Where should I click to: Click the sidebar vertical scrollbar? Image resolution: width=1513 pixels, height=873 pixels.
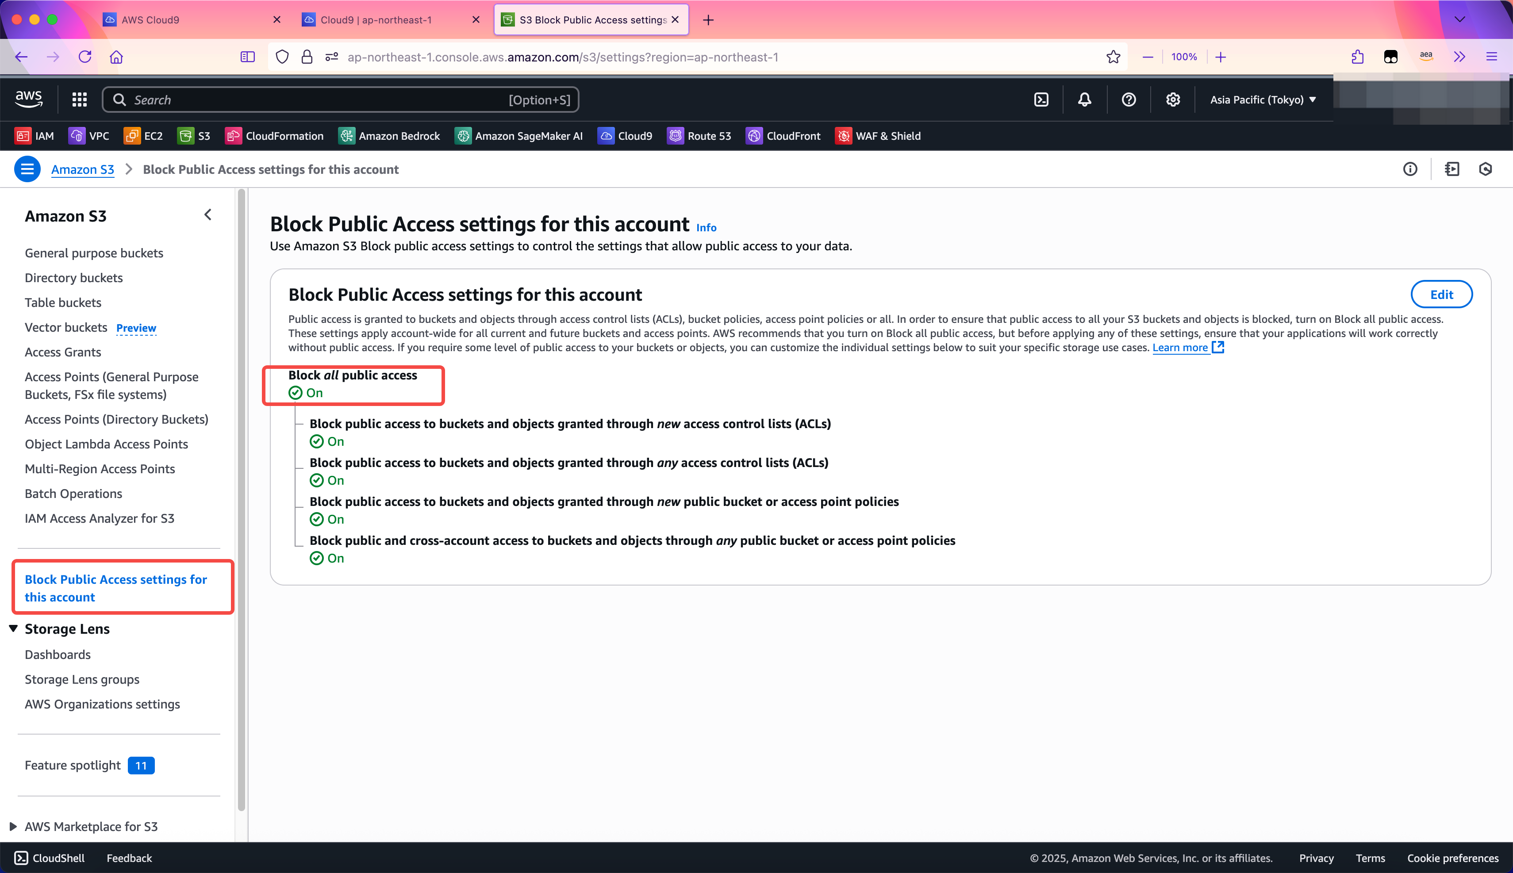point(242,480)
